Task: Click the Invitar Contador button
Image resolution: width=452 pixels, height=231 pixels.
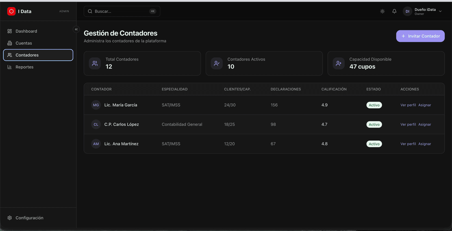Action: pyautogui.click(x=420, y=36)
